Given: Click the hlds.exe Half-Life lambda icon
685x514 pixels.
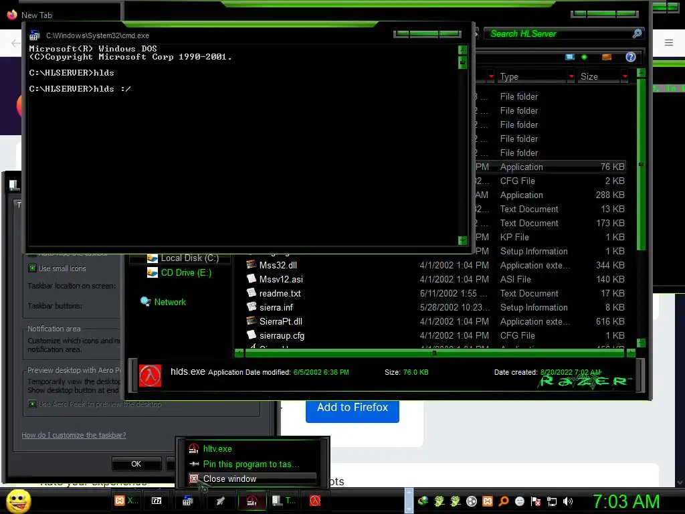Looking at the screenshot, I should coord(150,375).
